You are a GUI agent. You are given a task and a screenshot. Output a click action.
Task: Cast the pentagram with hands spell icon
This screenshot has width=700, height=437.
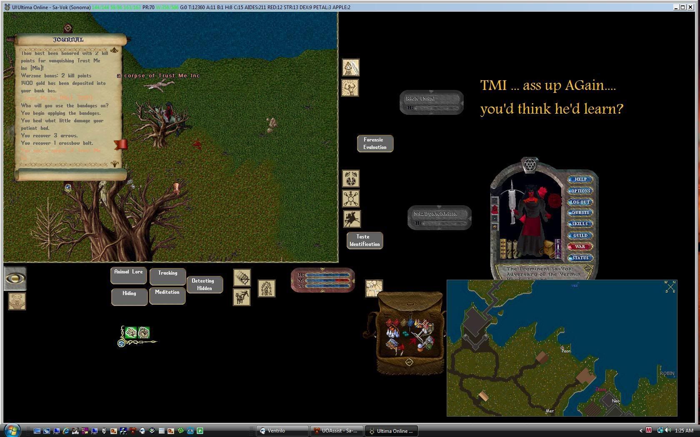click(351, 179)
